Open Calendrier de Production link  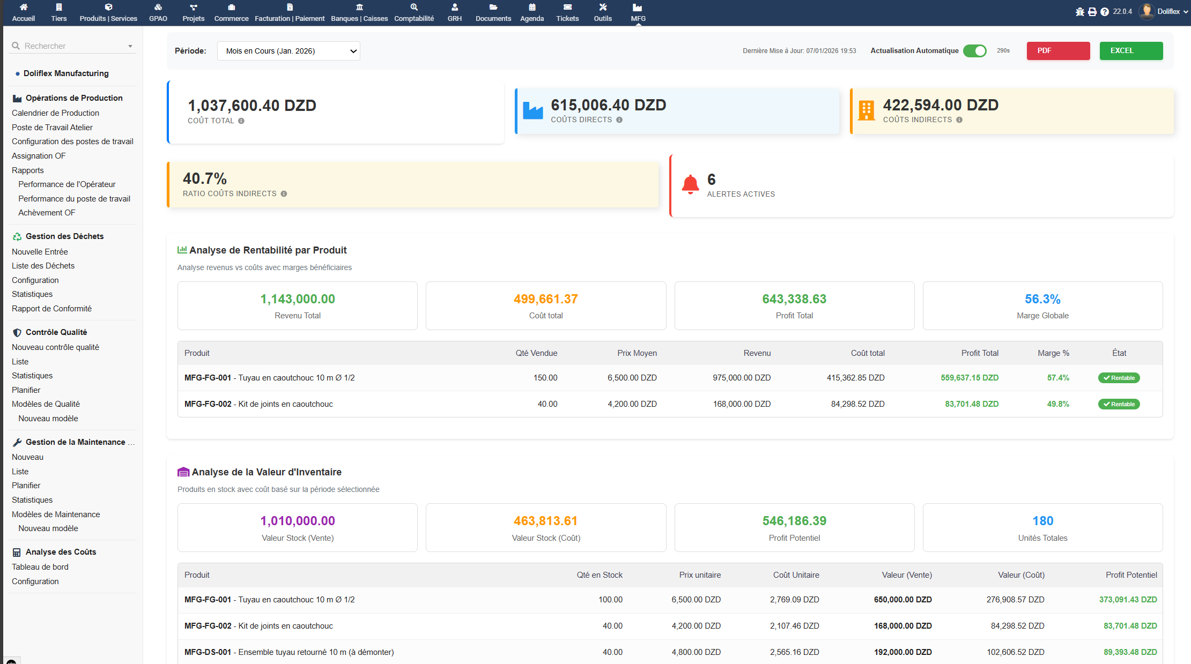pos(55,113)
